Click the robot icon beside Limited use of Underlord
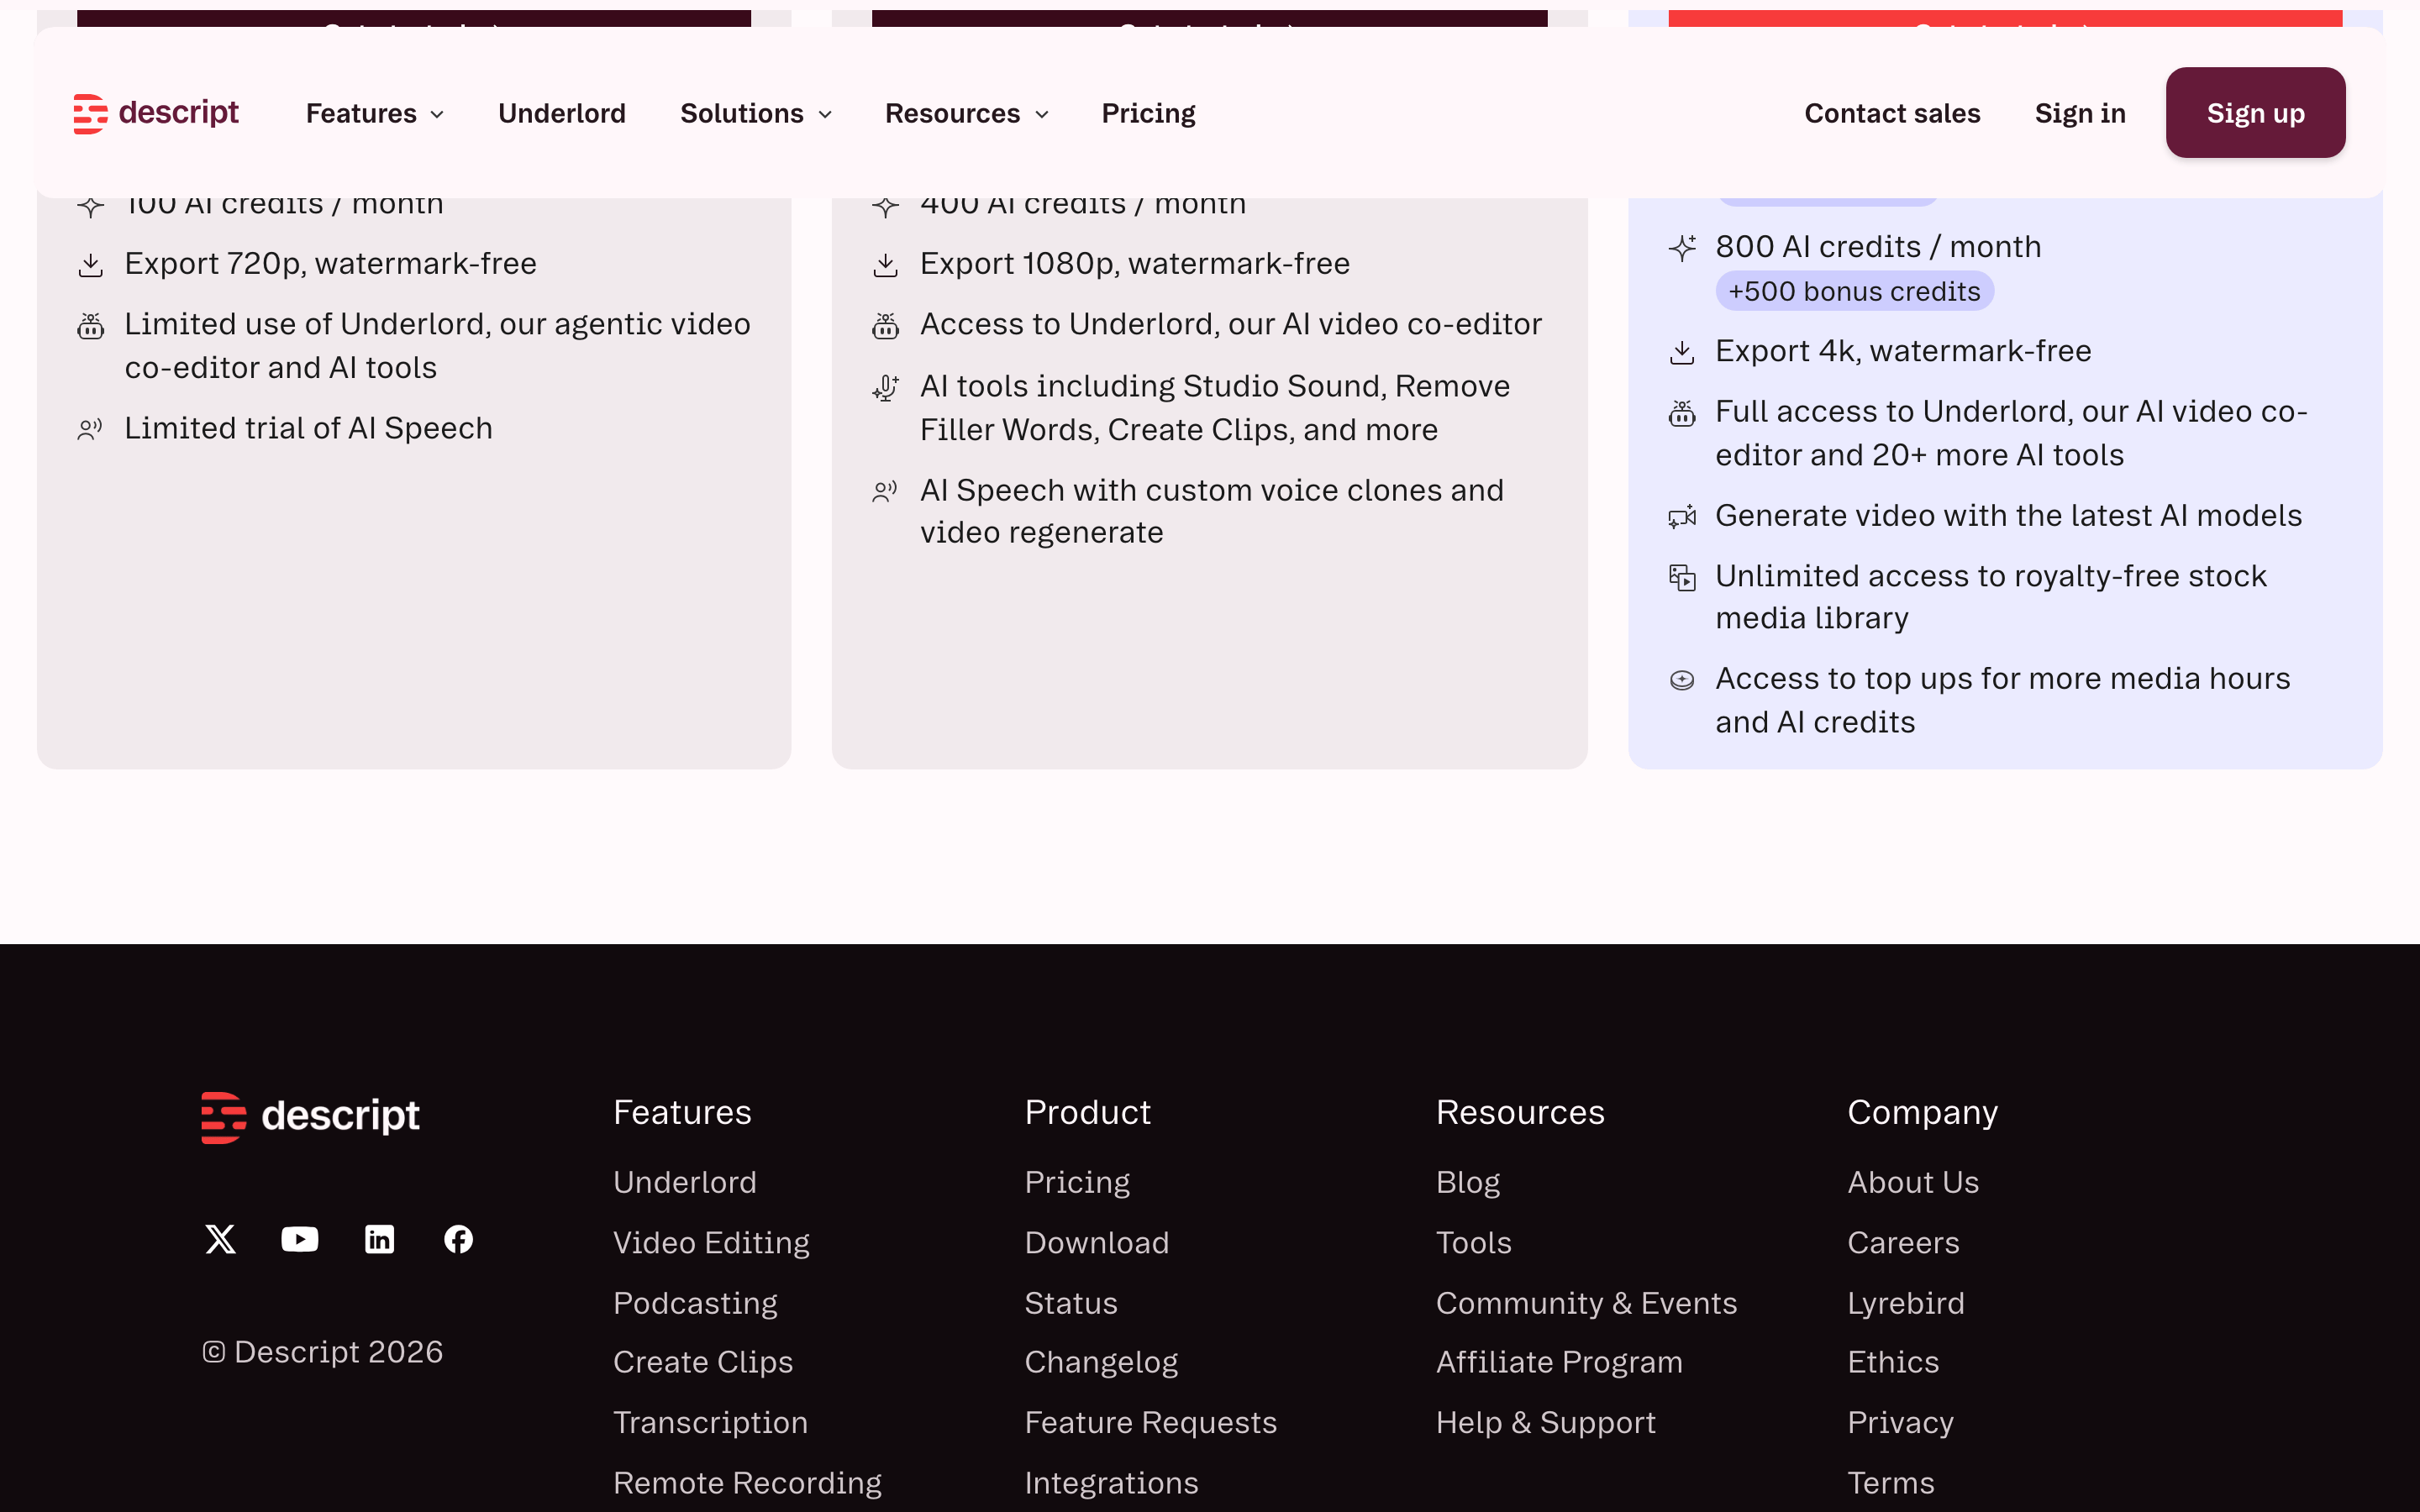This screenshot has height=1512, width=2420. click(90, 326)
